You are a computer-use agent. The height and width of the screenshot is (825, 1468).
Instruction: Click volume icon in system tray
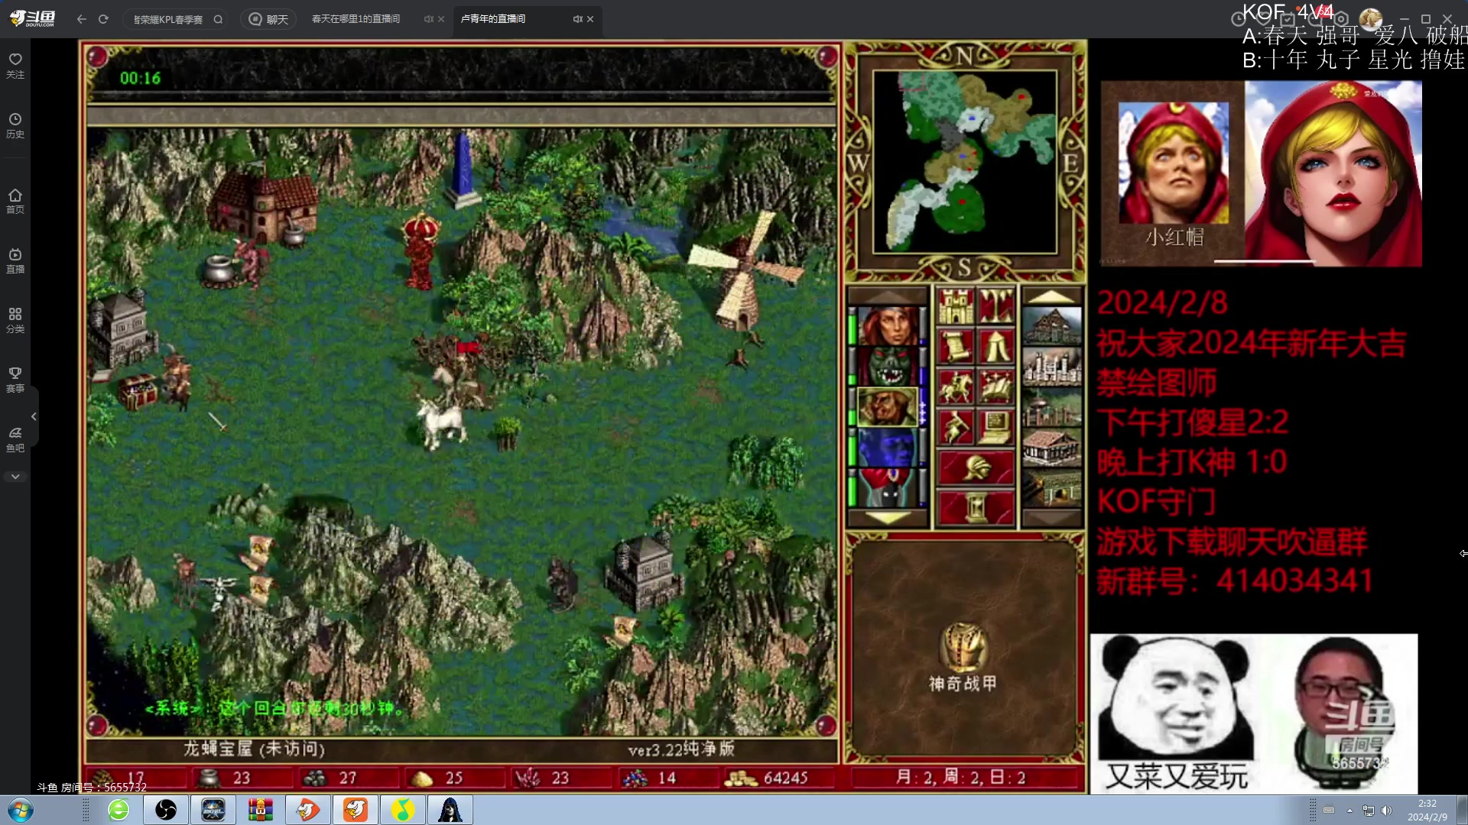pyautogui.click(x=1387, y=810)
